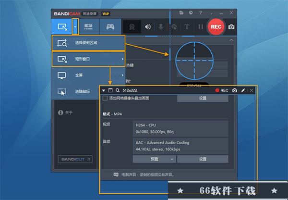The image size is (288, 200).
Task: Click the BANDICUT link button
Action: 75,159
